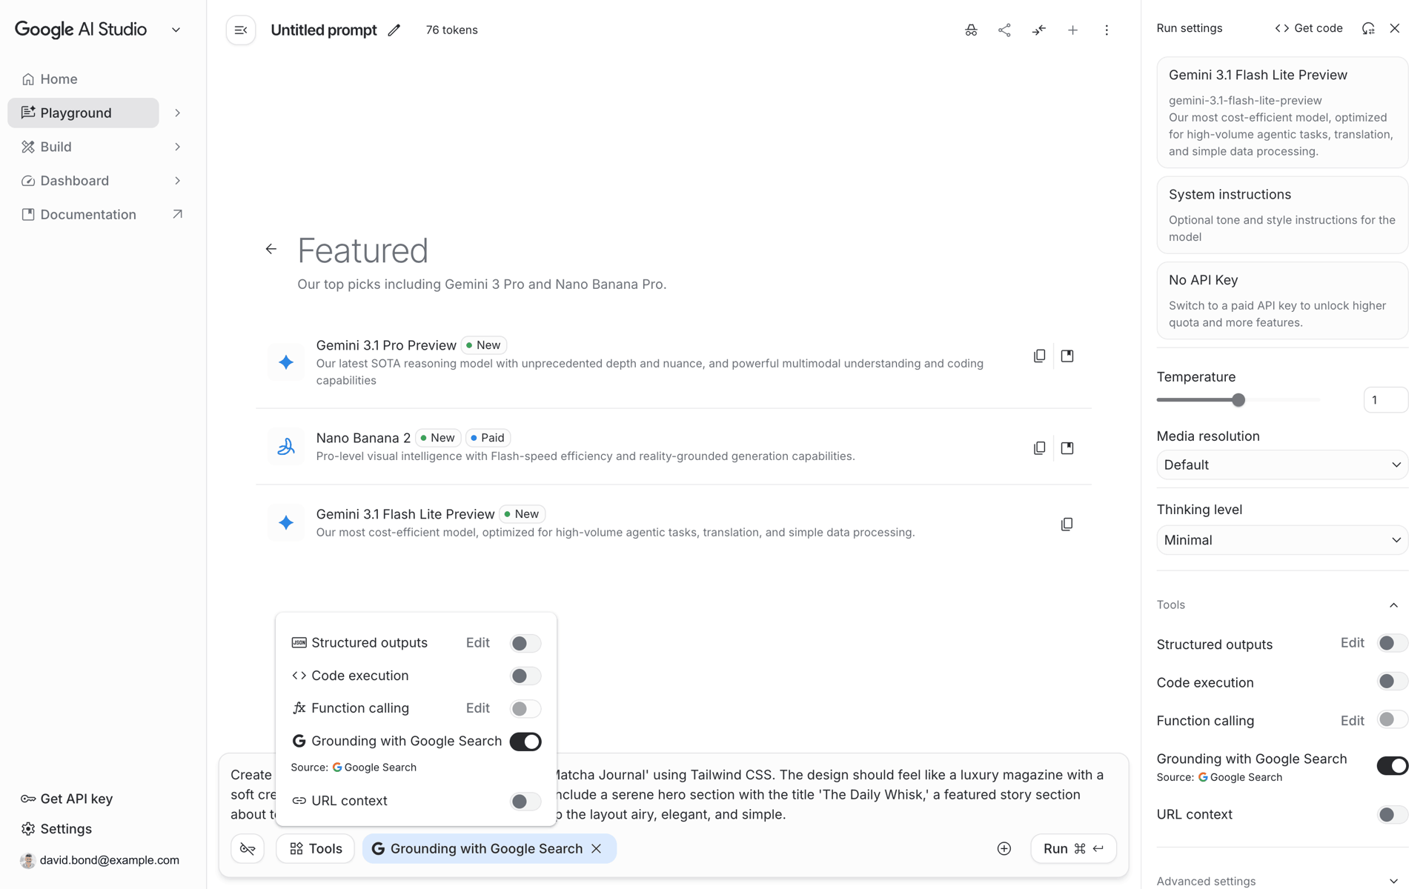
Task: Toggle Function calling in the popup menu
Action: coord(525,708)
